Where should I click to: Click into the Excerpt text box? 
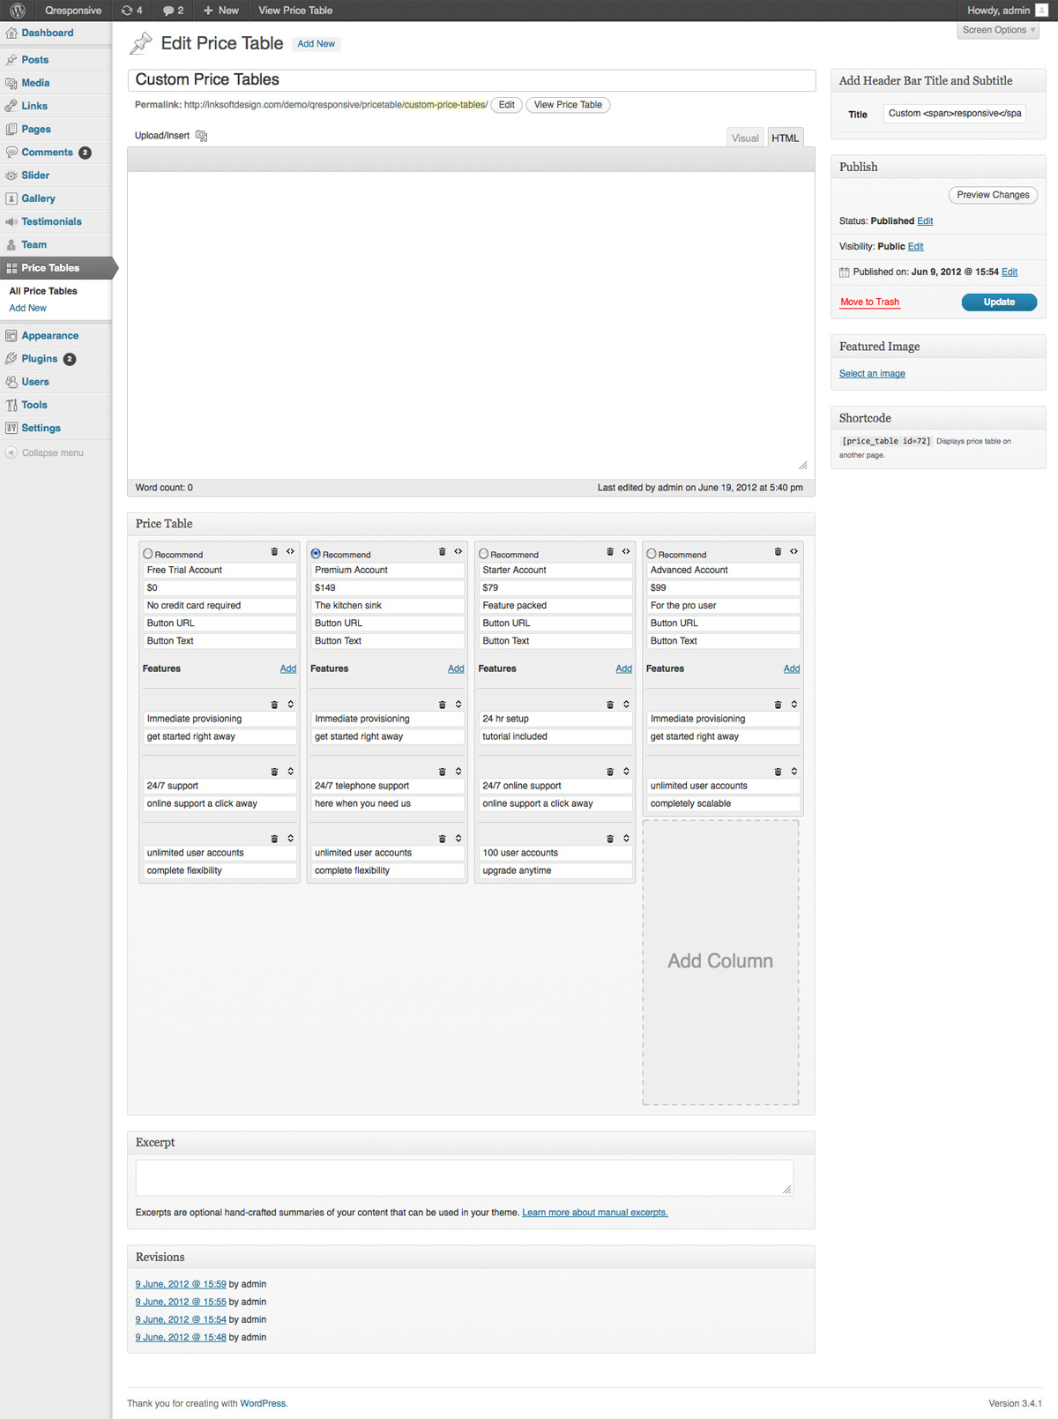pyautogui.click(x=464, y=1177)
